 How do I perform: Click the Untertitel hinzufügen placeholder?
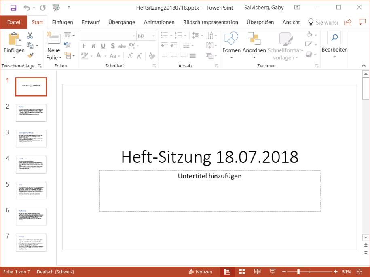pos(210,191)
